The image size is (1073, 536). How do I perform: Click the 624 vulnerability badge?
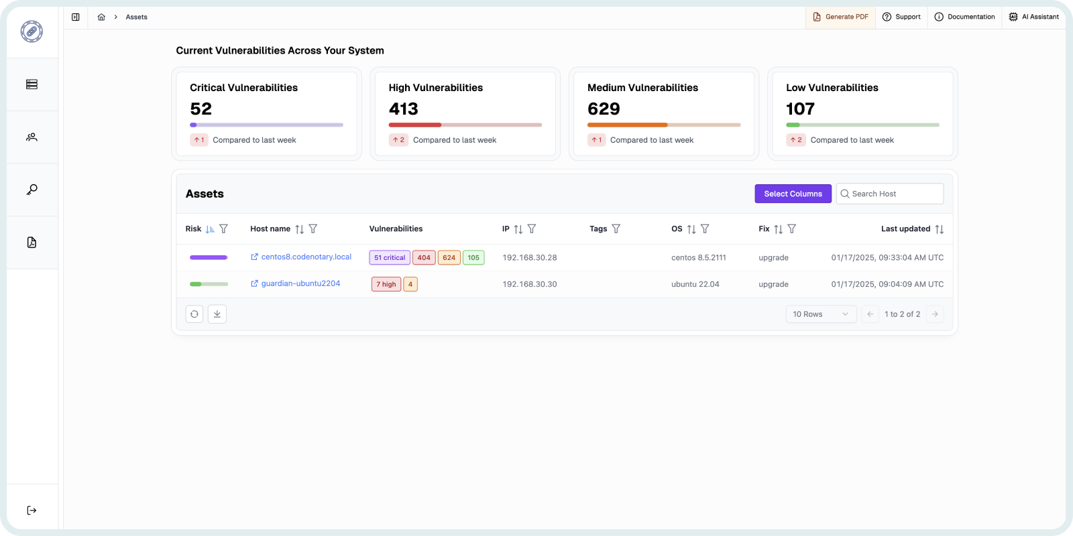click(449, 257)
